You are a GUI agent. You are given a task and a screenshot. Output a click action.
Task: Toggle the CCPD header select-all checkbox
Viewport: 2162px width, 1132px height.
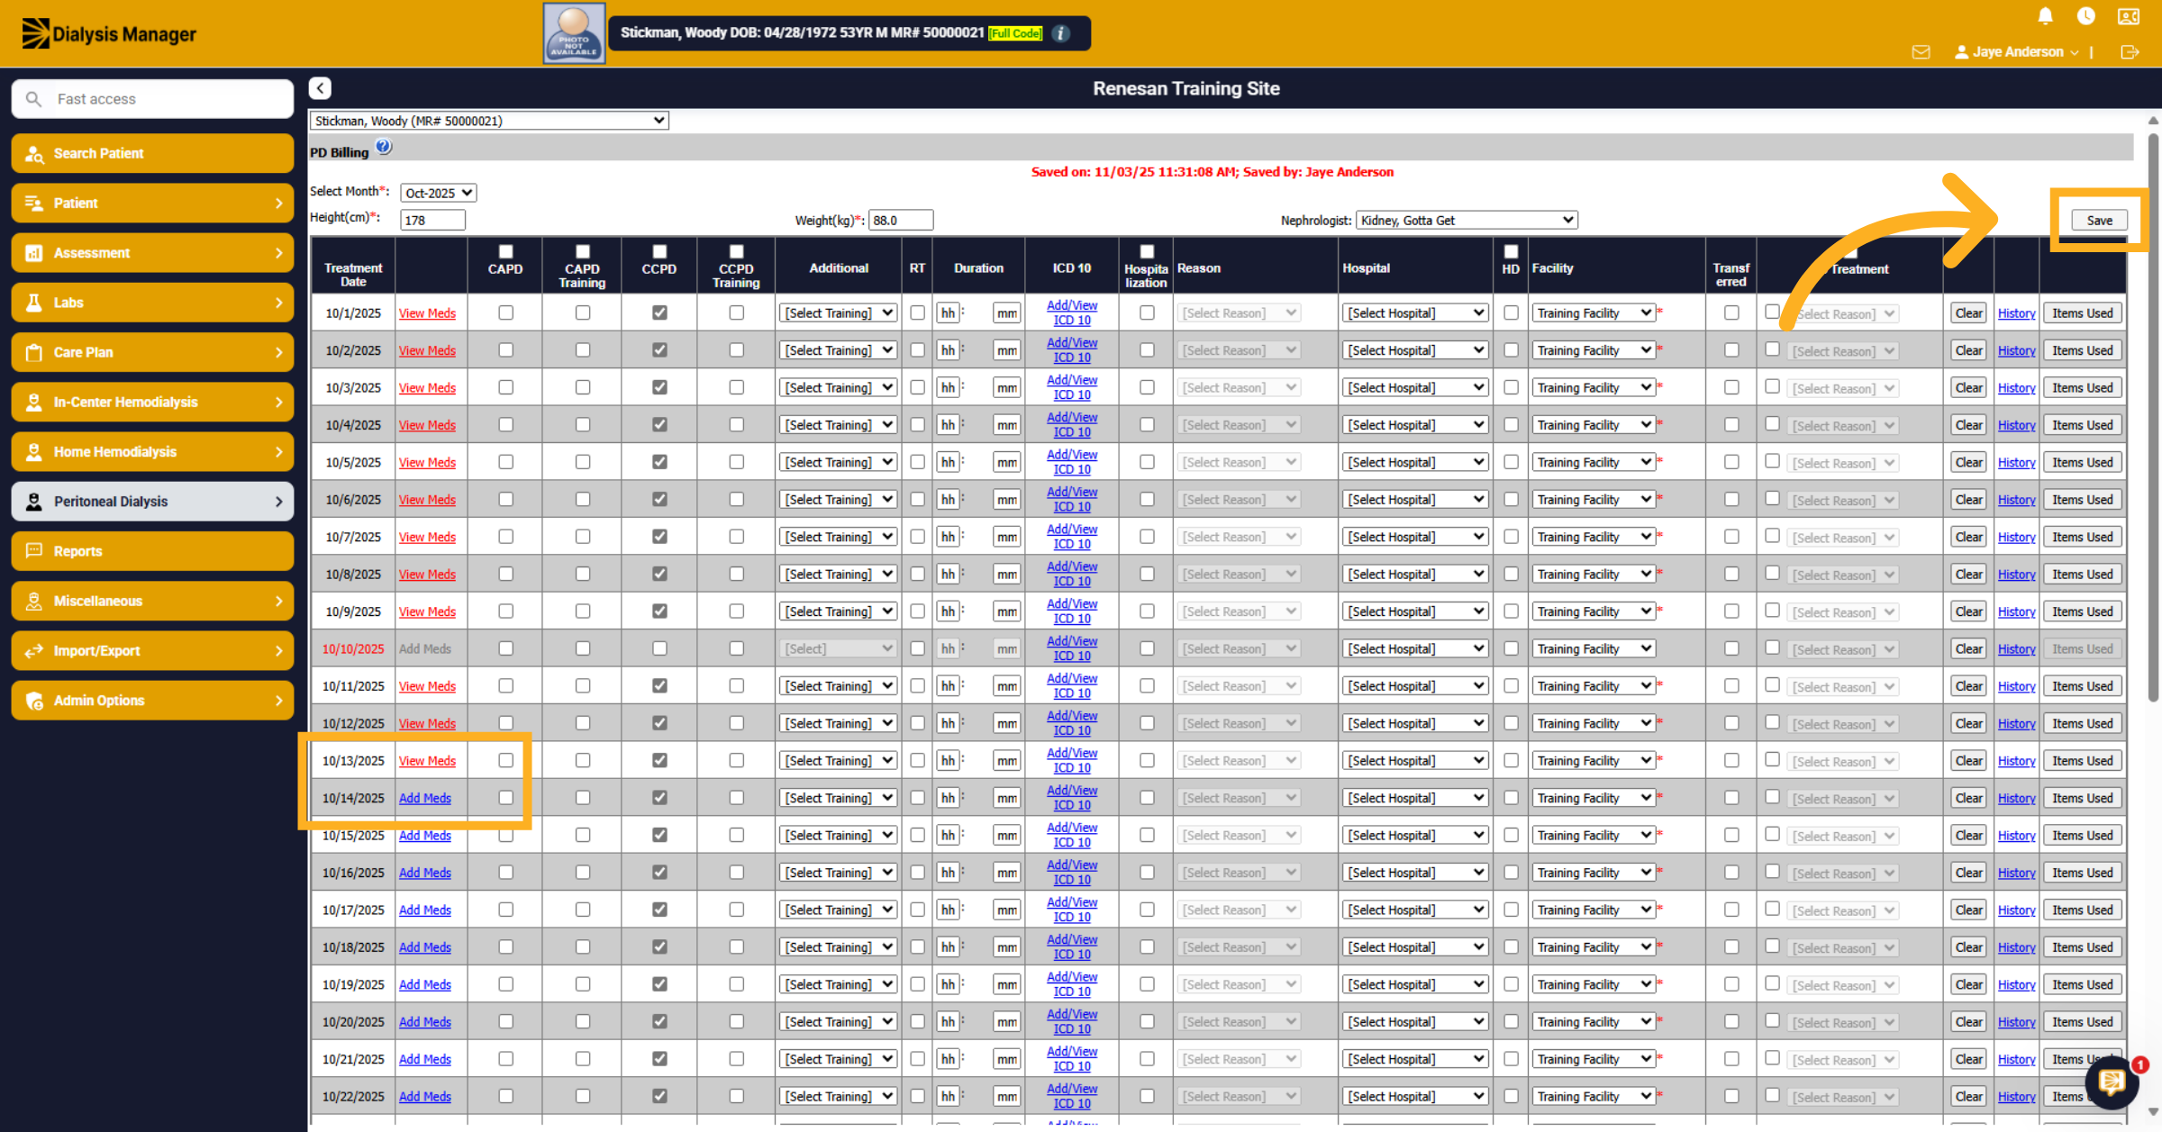click(x=659, y=251)
